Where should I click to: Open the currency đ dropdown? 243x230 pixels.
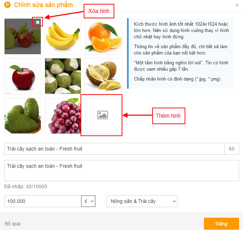88,201
